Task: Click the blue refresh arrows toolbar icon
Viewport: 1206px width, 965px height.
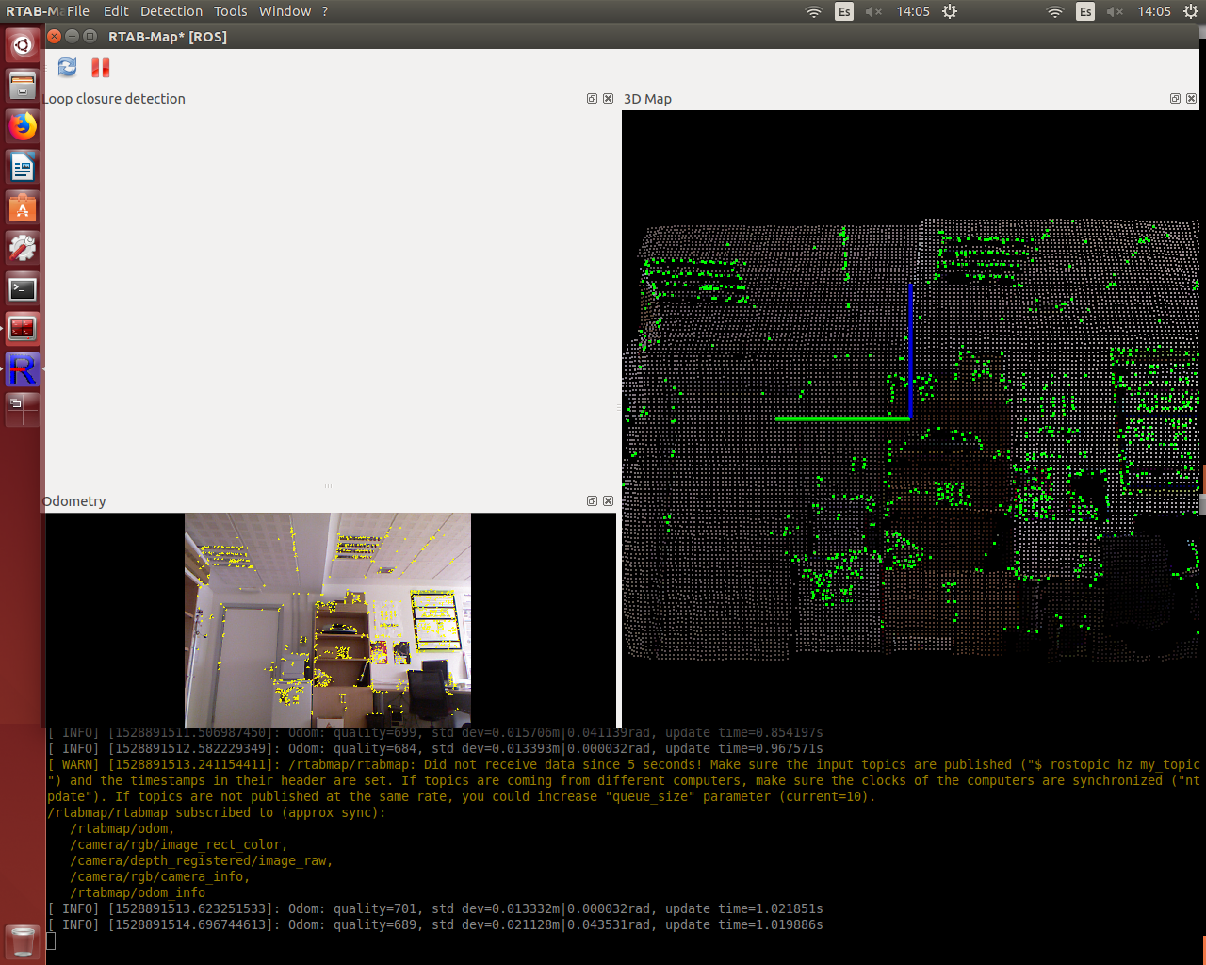Action: (67, 67)
